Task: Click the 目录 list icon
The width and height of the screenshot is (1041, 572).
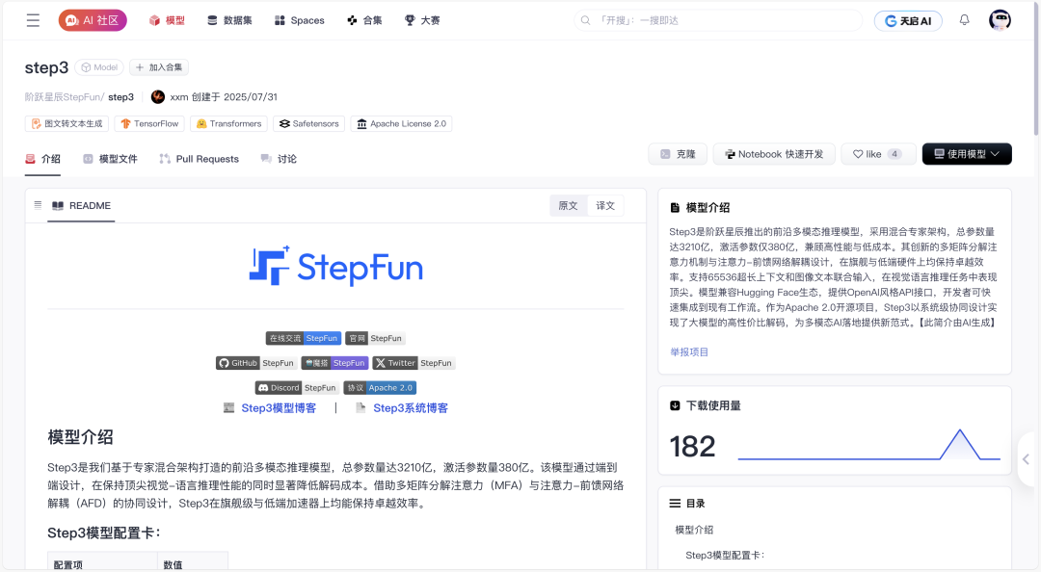Action: tap(675, 504)
